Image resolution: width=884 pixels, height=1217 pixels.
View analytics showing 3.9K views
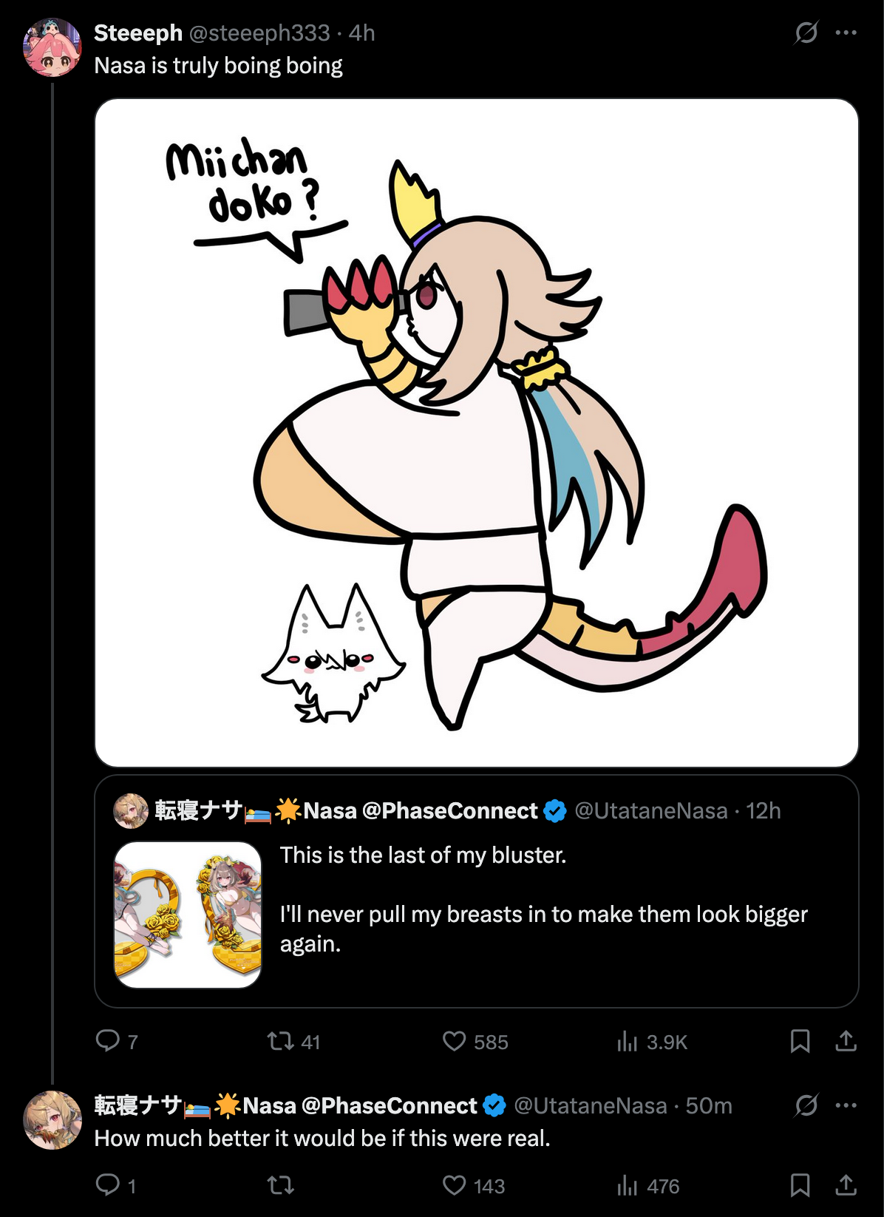(x=627, y=1041)
